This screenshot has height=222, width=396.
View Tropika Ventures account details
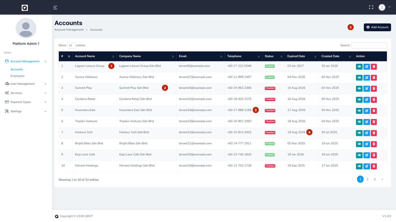tap(359, 122)
